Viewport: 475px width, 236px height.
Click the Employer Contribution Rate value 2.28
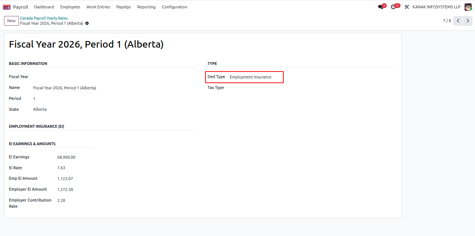coord(61,200)
